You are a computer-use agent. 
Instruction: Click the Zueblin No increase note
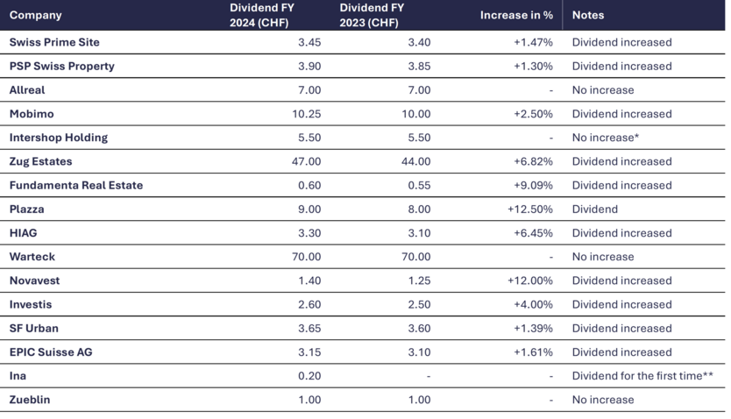pyautogui.click(x=603, y=400)
